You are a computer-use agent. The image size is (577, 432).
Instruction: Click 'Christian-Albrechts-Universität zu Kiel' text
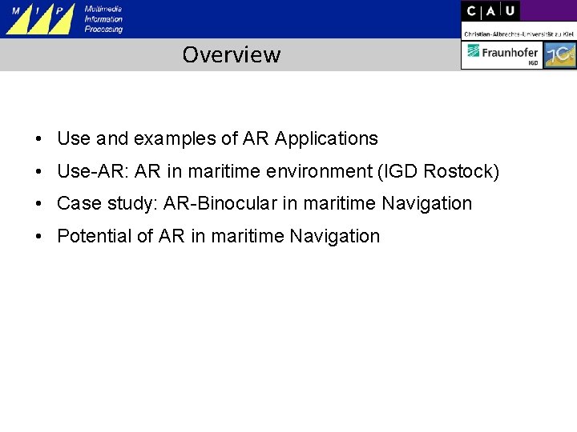pyautogui.click(x=518, y=34)
